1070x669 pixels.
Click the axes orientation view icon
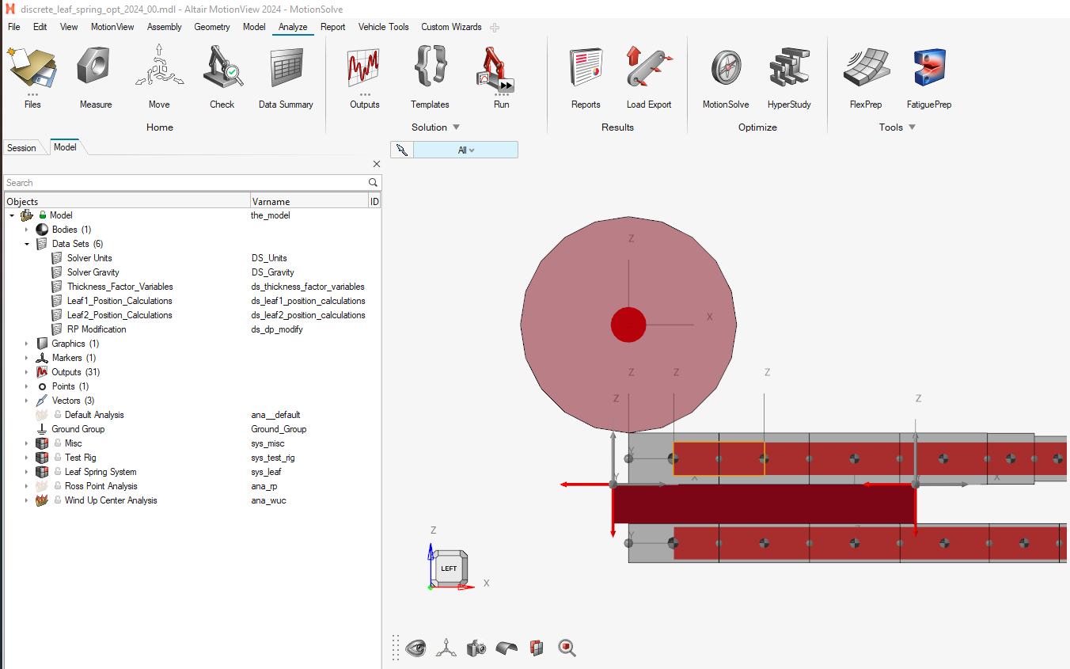[446, 648]
